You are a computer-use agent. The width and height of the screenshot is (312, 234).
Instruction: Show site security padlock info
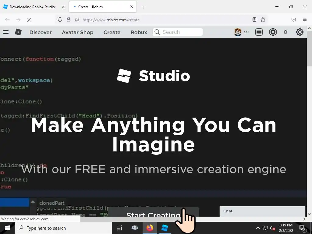(x=69, y=20)
